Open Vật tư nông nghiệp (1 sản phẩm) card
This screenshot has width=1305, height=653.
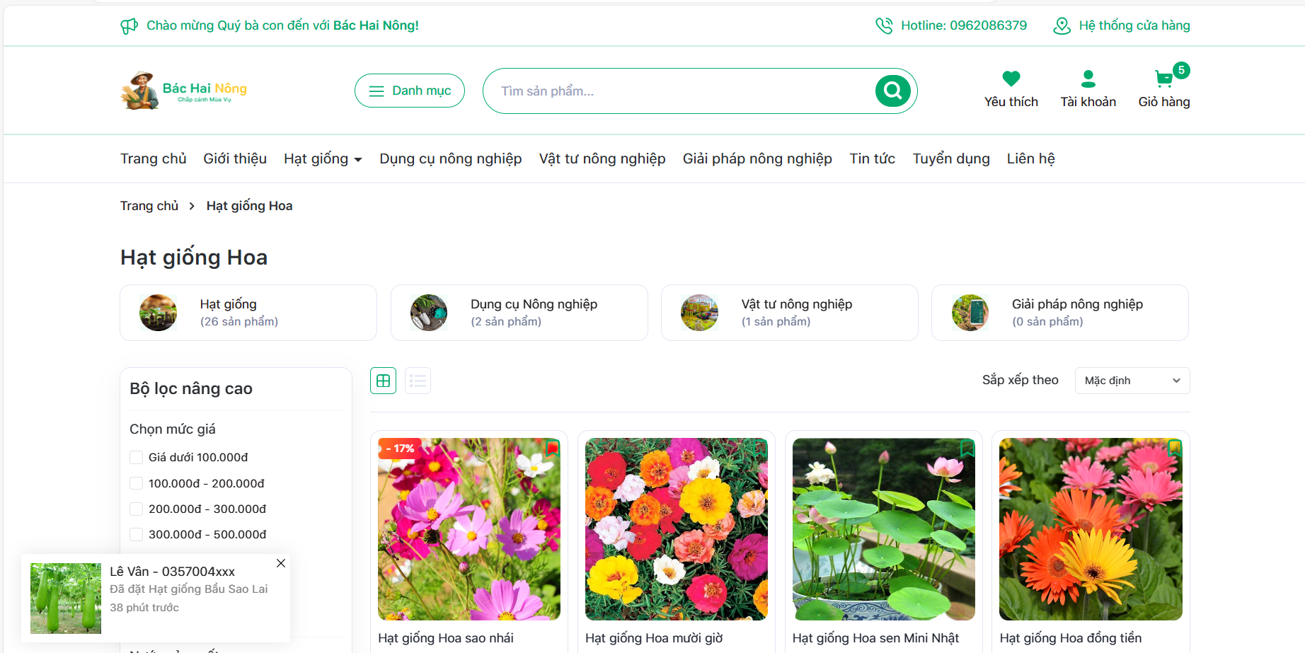[790, 313]
